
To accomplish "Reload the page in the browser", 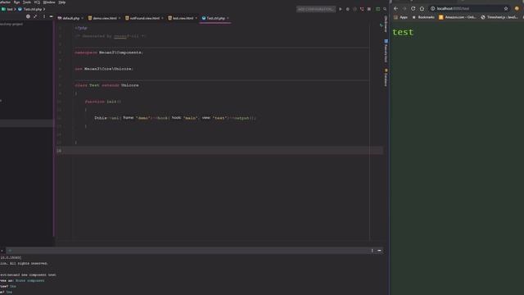I will coord(413,9).
